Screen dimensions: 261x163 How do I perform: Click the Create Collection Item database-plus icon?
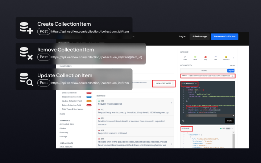[x=26, y=28]
